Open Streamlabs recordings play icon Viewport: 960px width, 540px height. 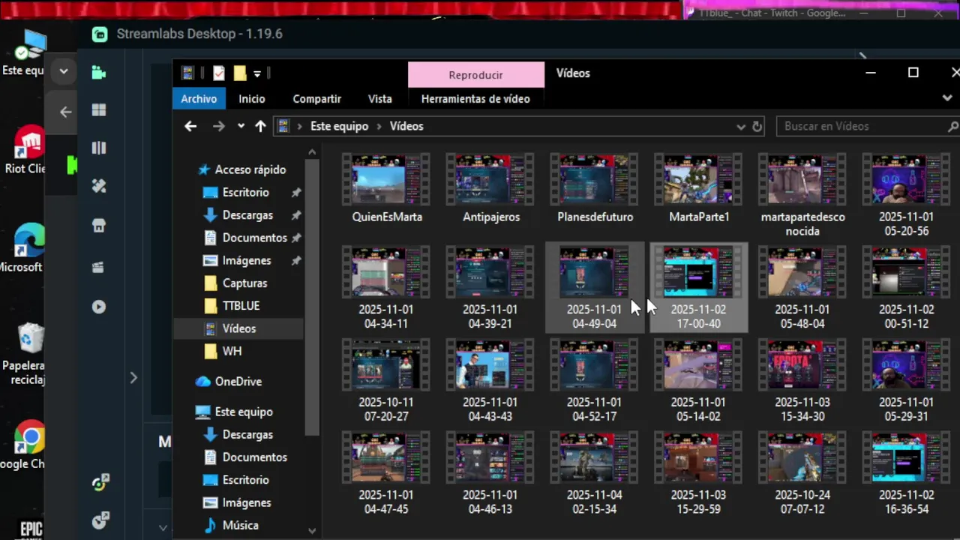coord(98,307)
